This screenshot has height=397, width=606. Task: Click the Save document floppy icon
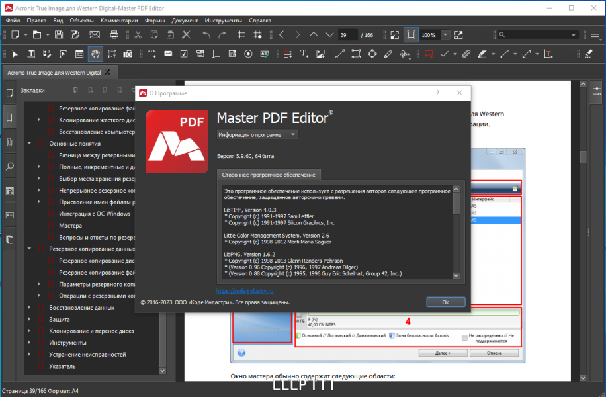tap(59, 35)
